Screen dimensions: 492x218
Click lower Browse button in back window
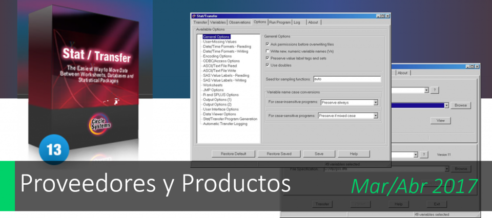[x=461, y=168]
